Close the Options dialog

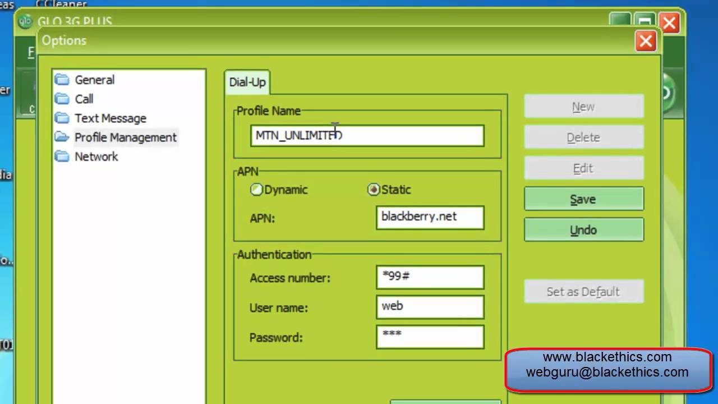[x=646, y=41]
